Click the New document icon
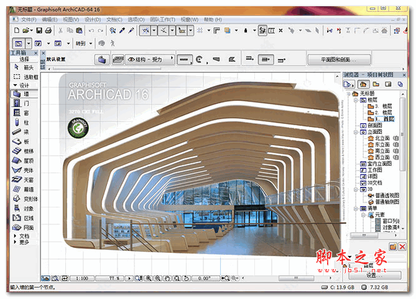This screenshot has width=416, height=299. point(16,31)
